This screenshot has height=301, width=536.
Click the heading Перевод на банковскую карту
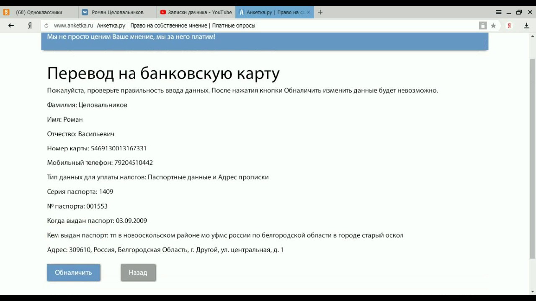tap(163, 74)
